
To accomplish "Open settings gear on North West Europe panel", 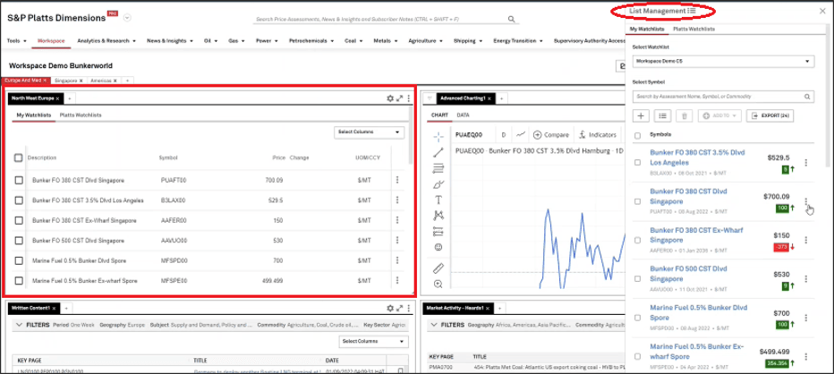I will coord(390,98).
